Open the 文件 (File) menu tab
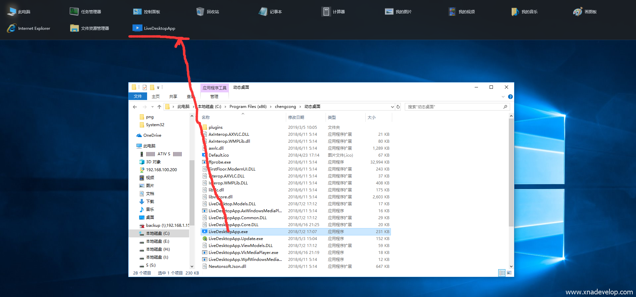Image resolution: width=636 pixels, height=297 pixels. coord(138,96)
